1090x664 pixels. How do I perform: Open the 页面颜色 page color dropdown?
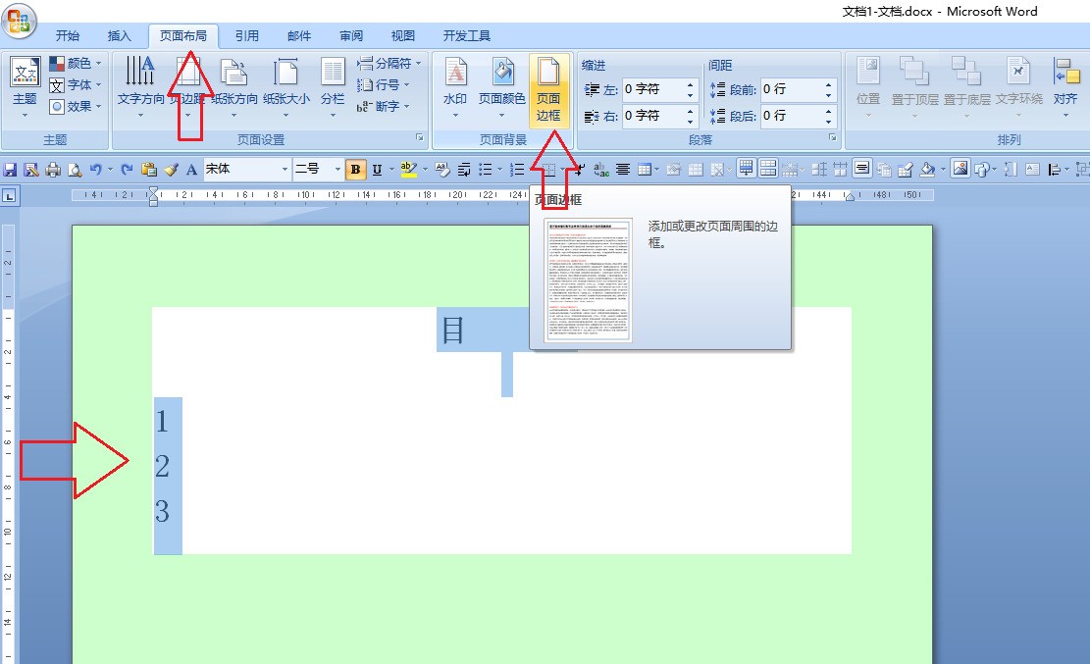pyautogui.click(x=502, y=86)
